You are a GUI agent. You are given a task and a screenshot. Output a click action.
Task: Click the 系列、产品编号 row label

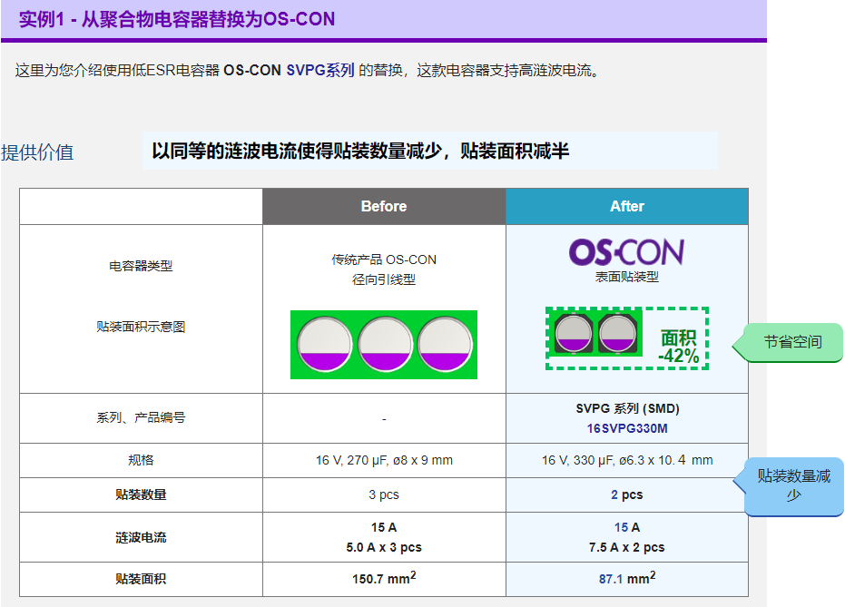(x=141, y=417)
